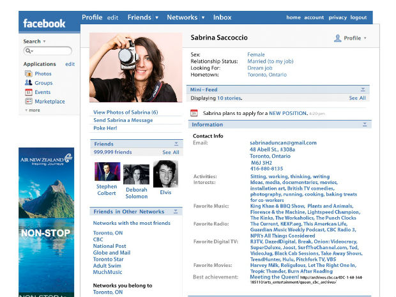Click the Dream job link
Image resolution: width=396 pixels, height=297 pixels.
pyautogui.click(x=260, y=68)
